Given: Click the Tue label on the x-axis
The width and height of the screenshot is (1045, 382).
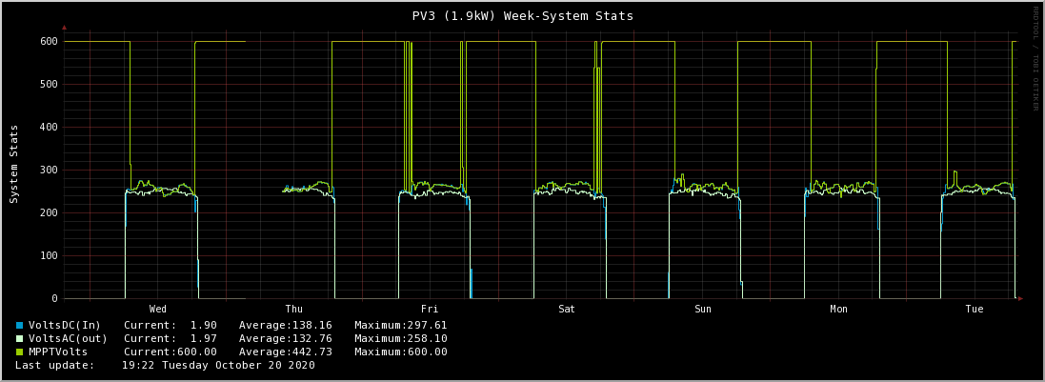Looking at the screenshot, I should pos(975,310).
